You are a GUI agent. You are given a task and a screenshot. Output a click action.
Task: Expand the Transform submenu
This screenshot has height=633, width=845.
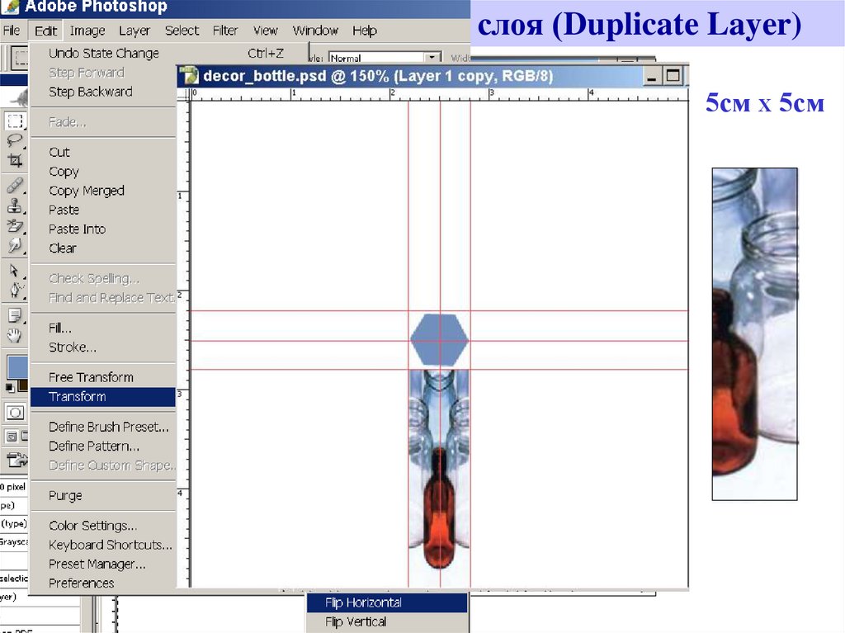(103, 397)
